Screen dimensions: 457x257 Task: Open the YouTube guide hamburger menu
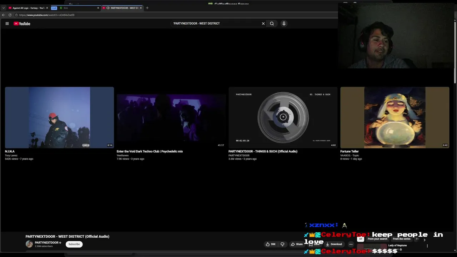7,24
